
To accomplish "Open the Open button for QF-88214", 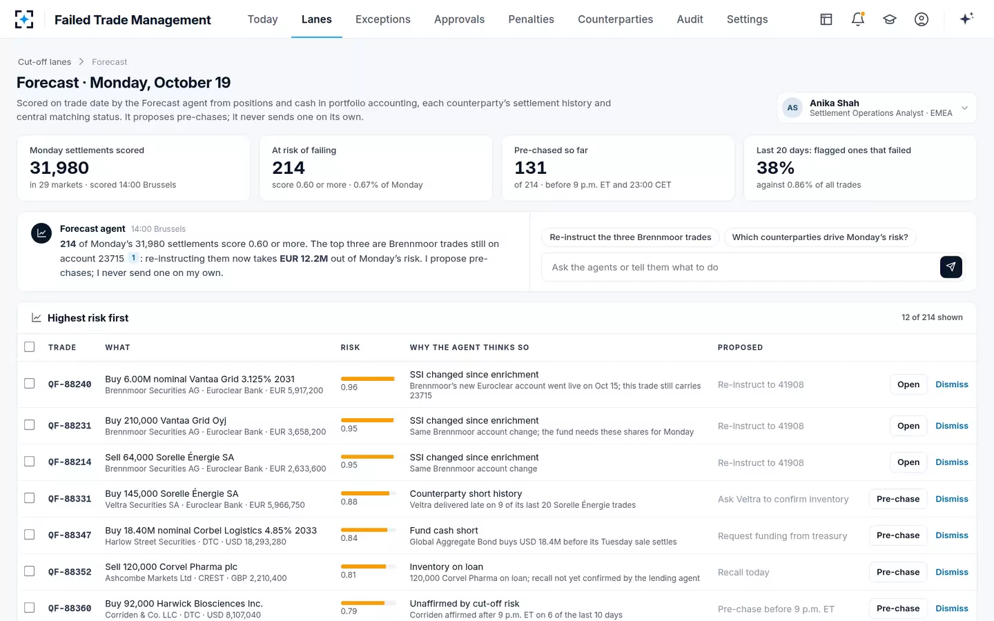I will coord(908,462).
